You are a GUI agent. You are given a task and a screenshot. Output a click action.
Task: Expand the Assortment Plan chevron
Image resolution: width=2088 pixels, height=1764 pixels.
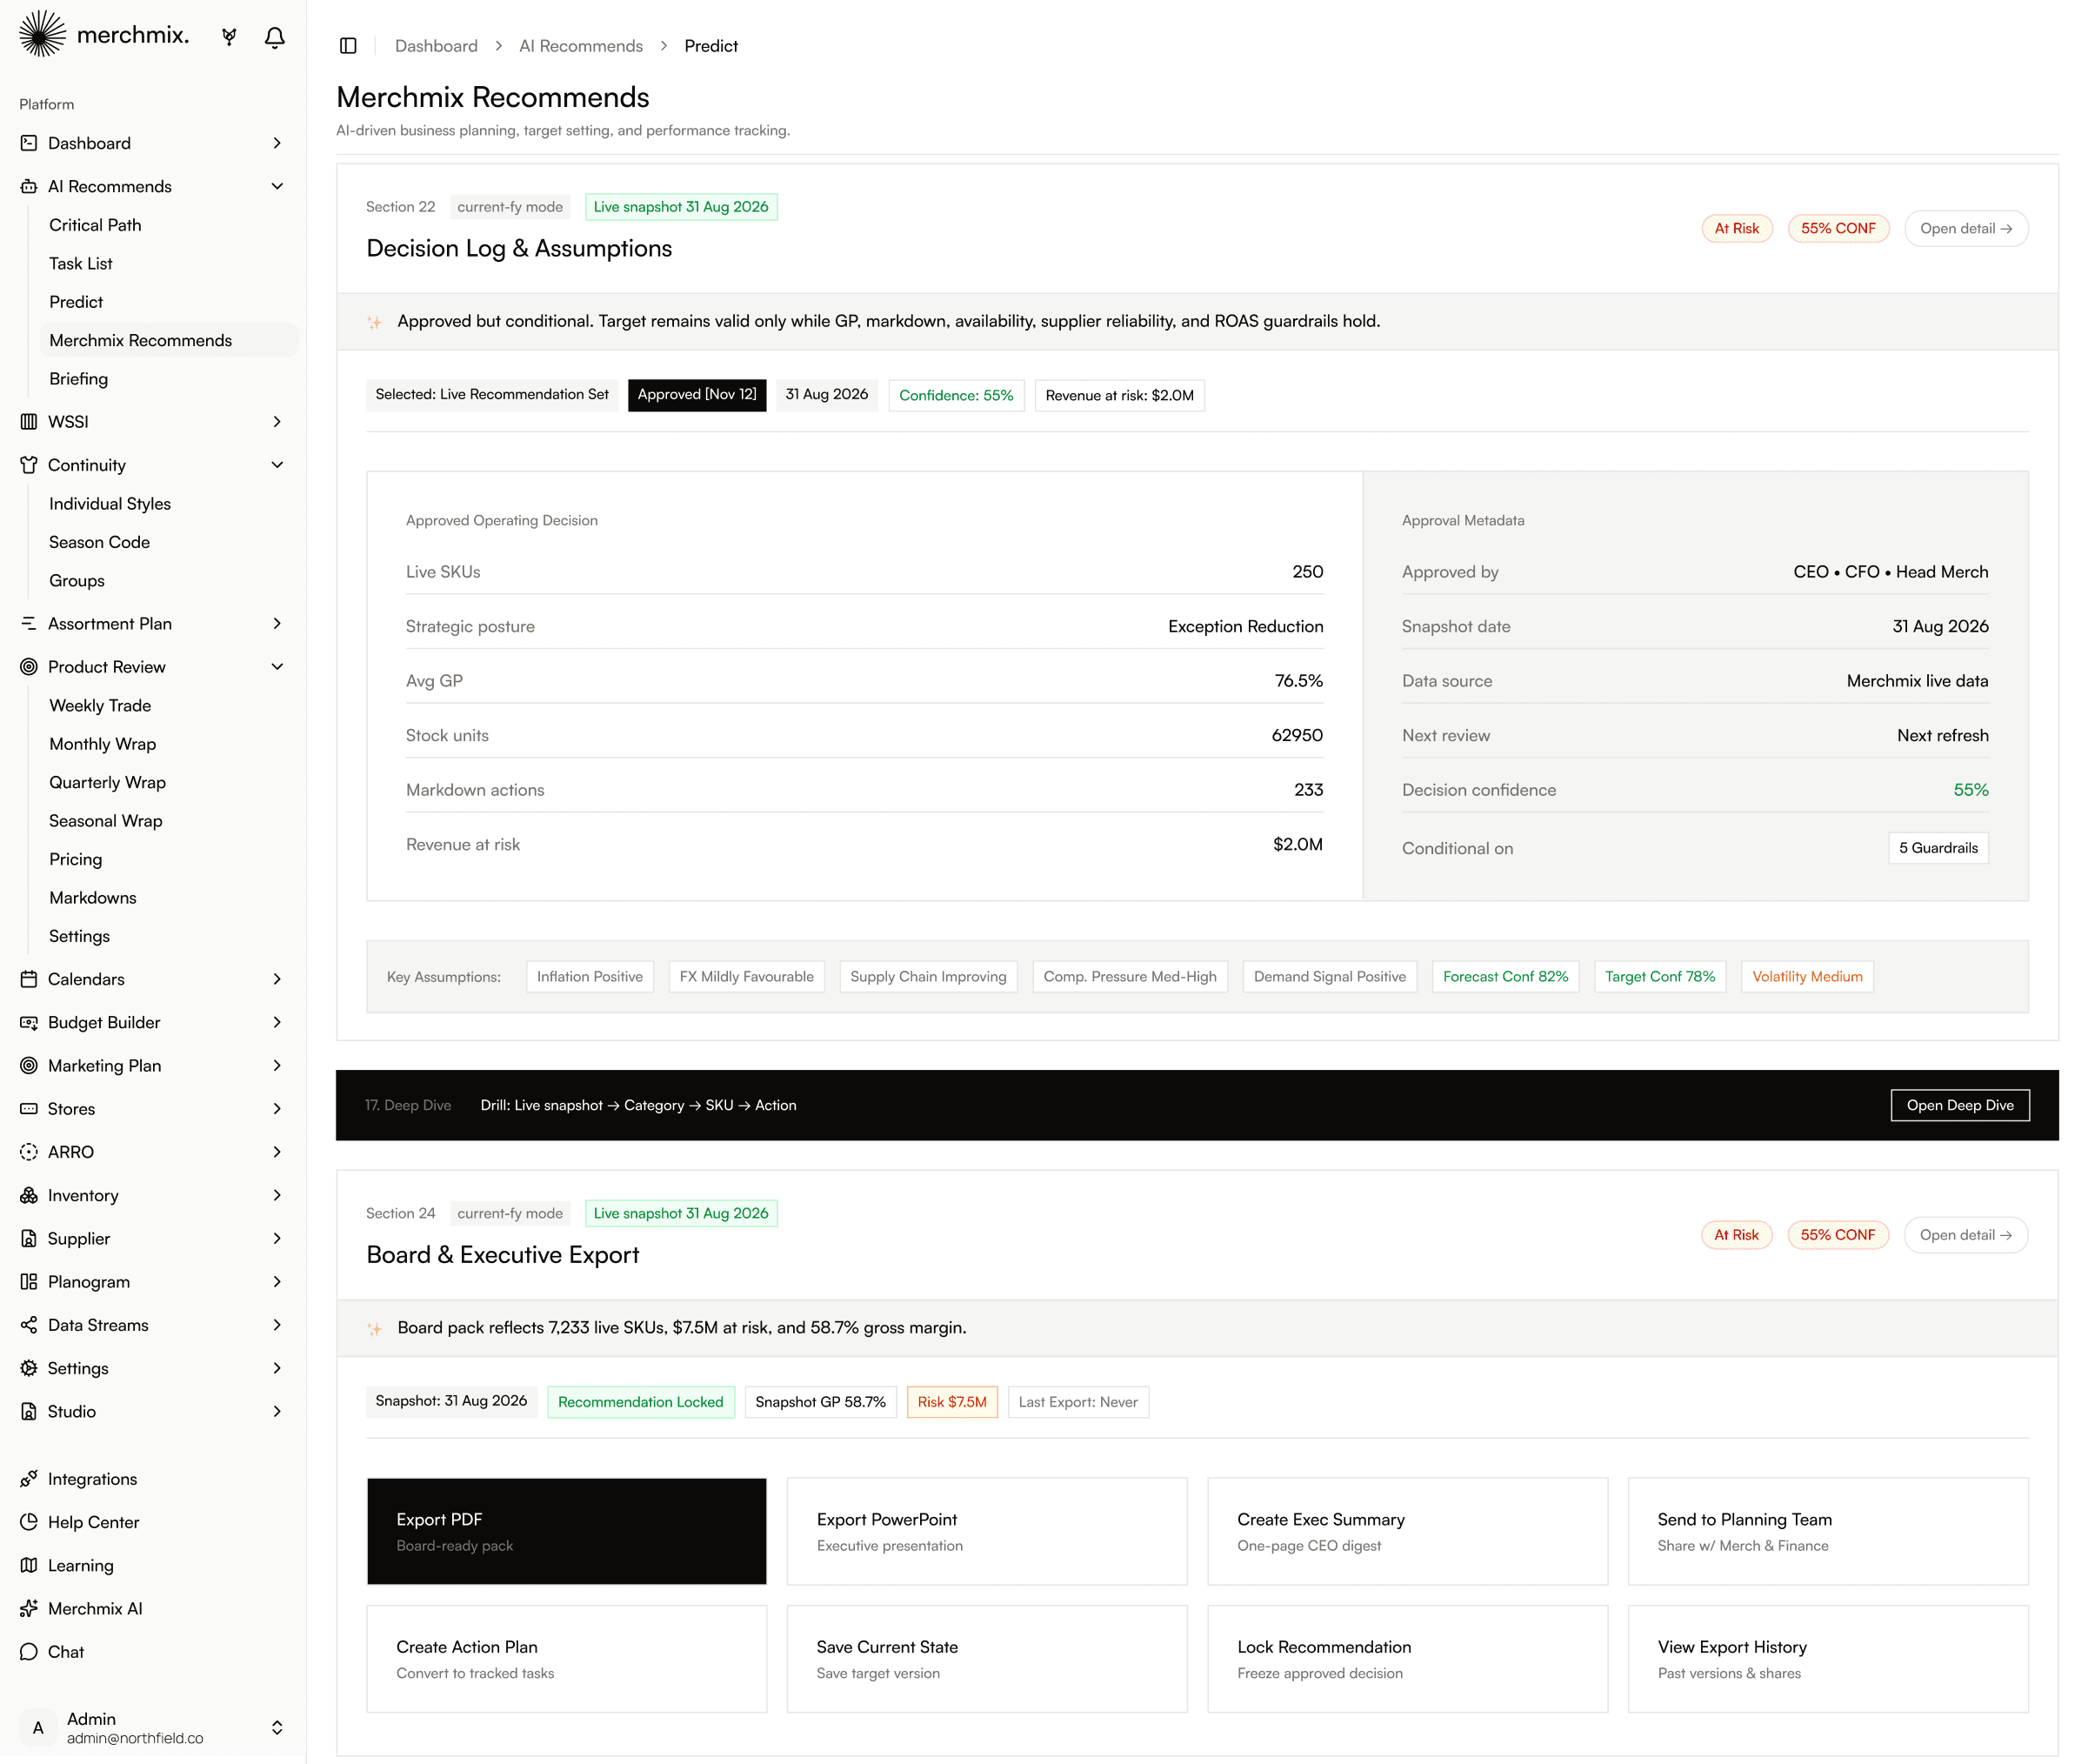[277, 624]
